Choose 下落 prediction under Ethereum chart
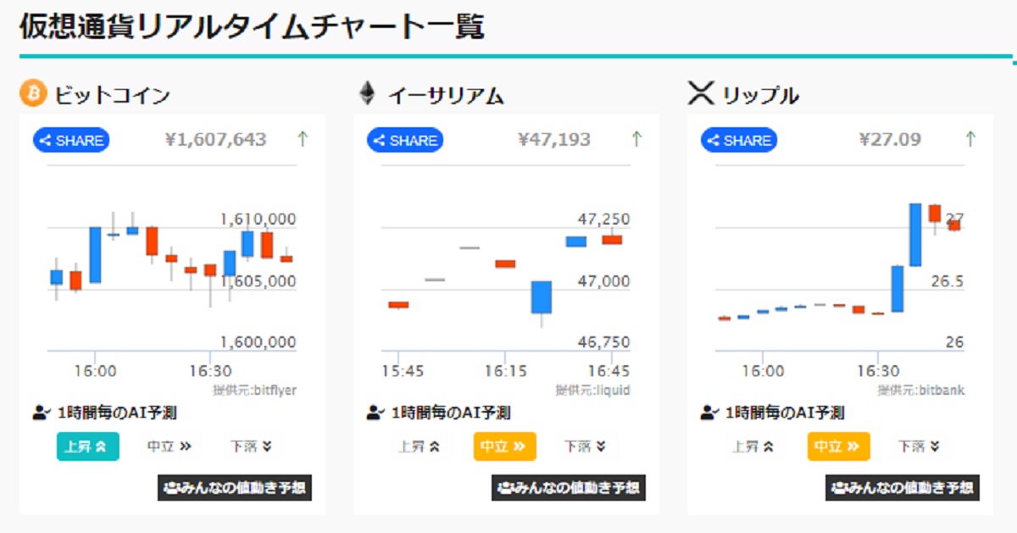The width and height of the screenshot is (1017, 533). pos(586,447)
